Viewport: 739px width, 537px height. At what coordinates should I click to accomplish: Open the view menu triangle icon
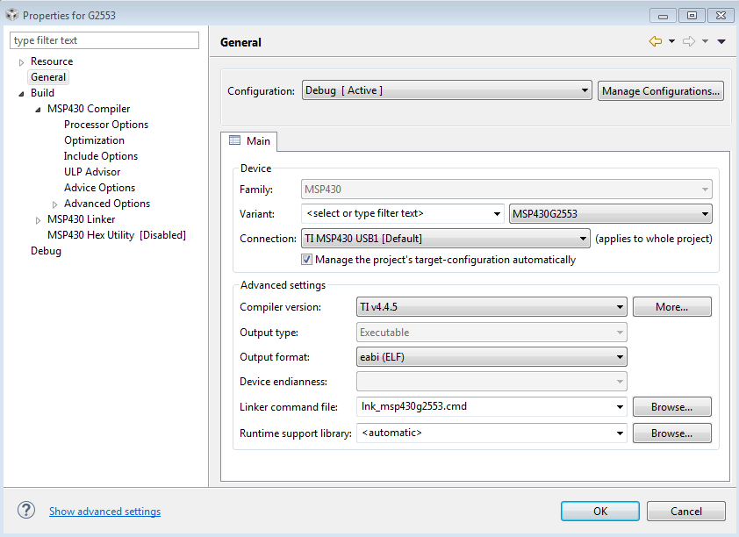[x=721, y=41]
